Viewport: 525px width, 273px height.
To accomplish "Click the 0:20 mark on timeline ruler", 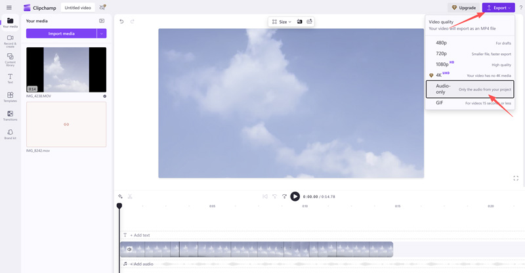I will [490, 206].
